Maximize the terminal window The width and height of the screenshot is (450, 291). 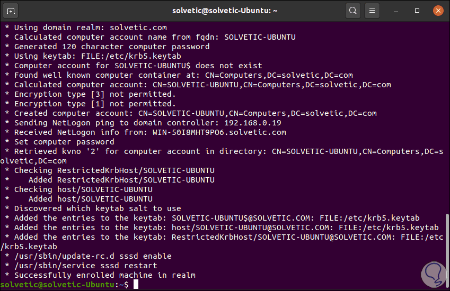click(x=417, y=10)
